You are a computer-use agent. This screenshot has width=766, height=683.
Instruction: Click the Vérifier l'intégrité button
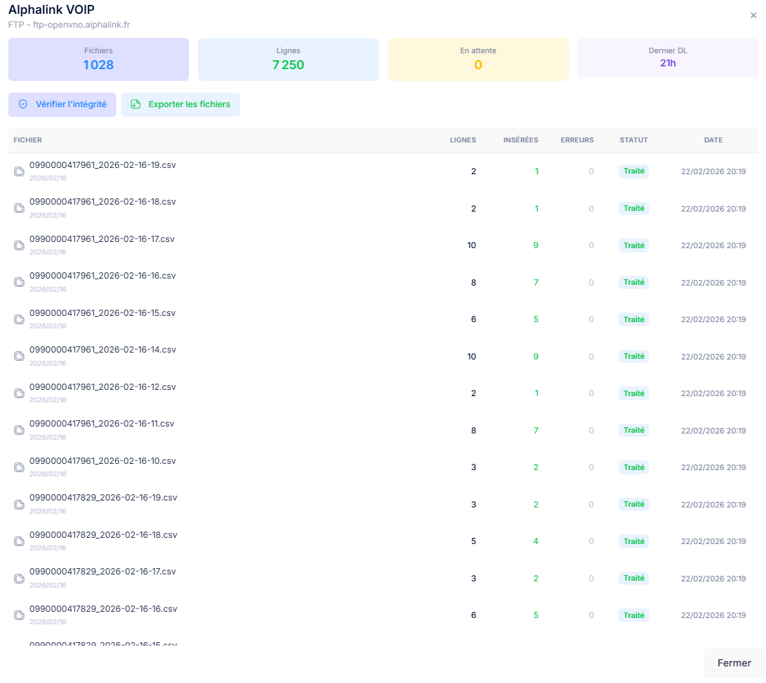pyautogui.click(x=62, y=104)
